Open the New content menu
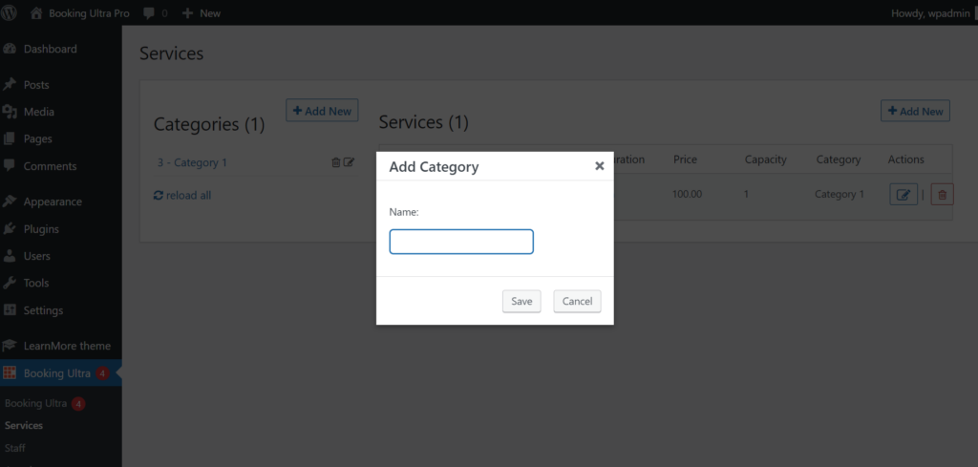978x467 pixels. pyautogui.click(x=201, y=13)
